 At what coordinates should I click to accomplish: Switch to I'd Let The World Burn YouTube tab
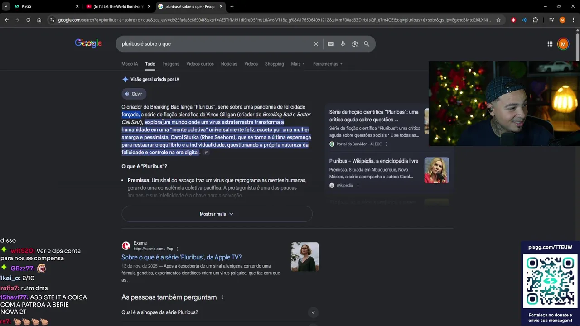[118, 6]
